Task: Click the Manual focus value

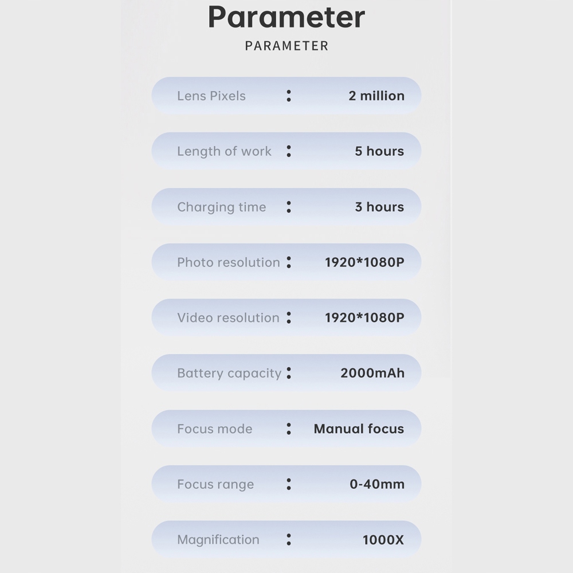Action: (x=359, y=429)
